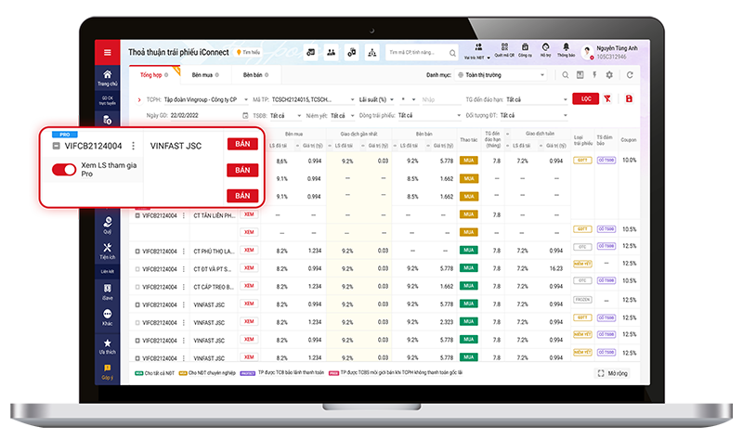
Task: Open Lãi suất (%) dropdown
Action: point(377,99)
